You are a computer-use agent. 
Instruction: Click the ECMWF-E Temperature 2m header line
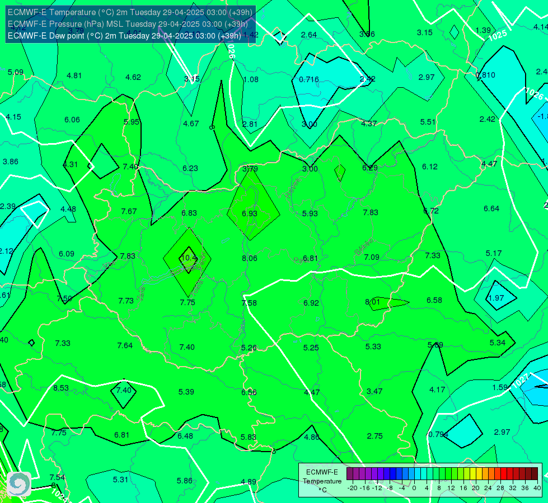[x=130, y=12]
